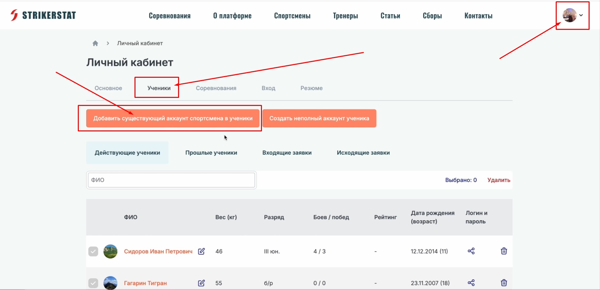Delete Сидоров Иван Петрович with trash icon
The image size is (600, 290).
[504, 251]
